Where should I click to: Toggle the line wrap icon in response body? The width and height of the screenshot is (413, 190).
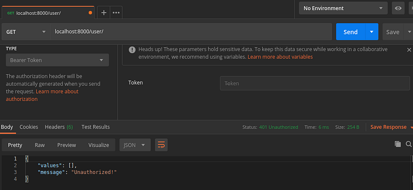tap(161, 145)
